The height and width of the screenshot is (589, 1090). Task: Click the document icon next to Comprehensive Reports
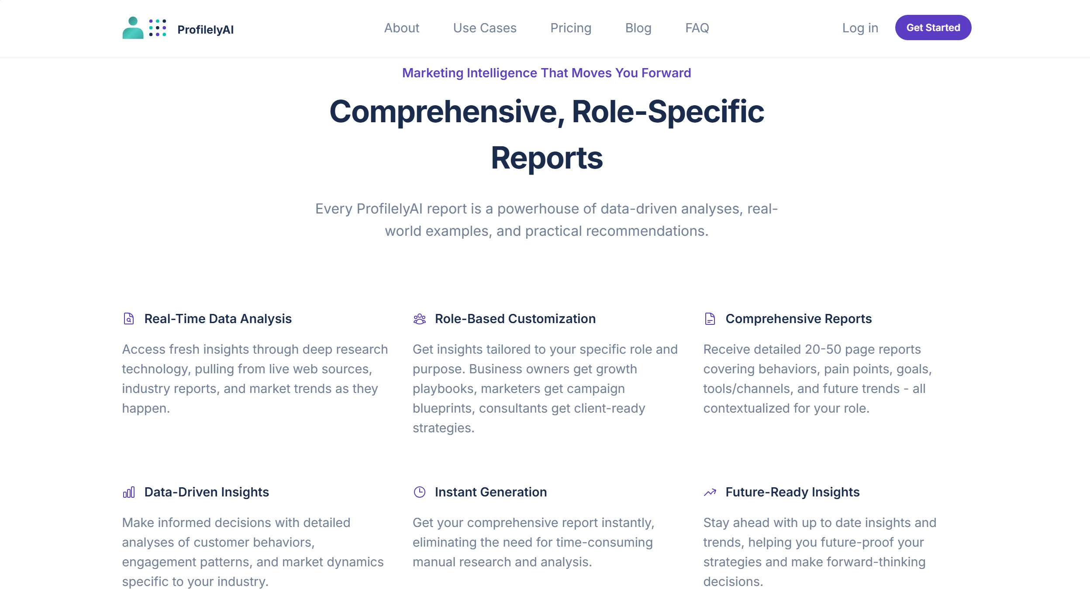[x=710, y=319]
